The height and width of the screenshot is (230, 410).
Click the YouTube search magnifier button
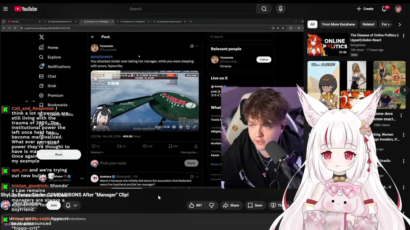pos(264,9)
